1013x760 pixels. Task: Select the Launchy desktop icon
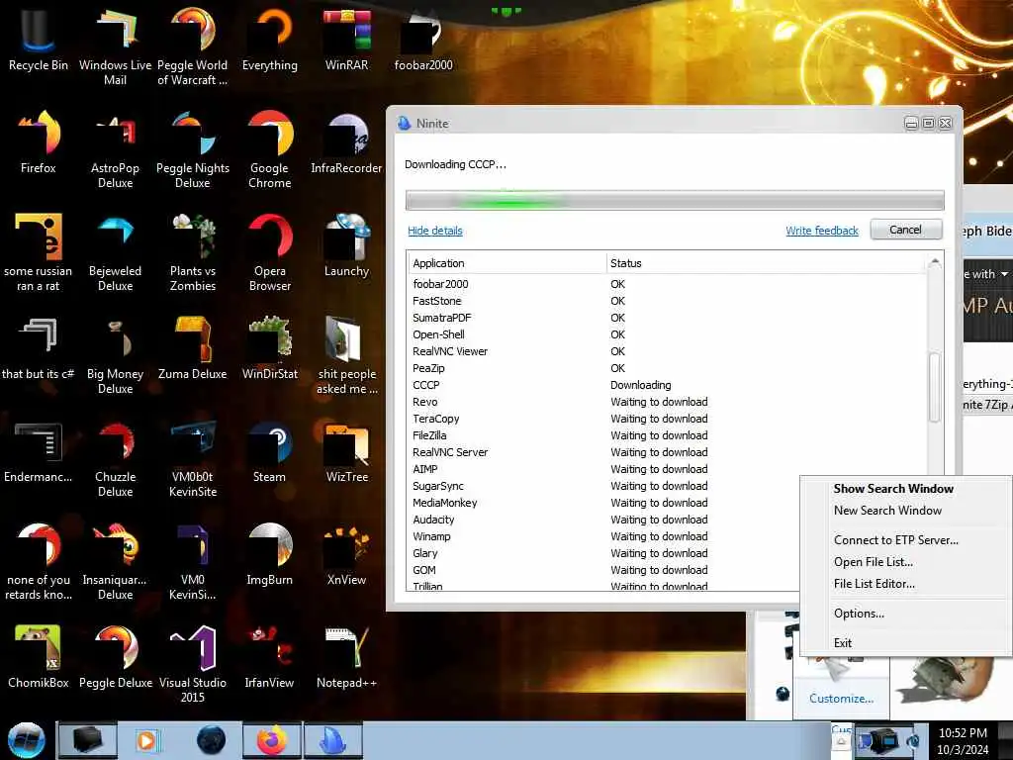(347, 245)
